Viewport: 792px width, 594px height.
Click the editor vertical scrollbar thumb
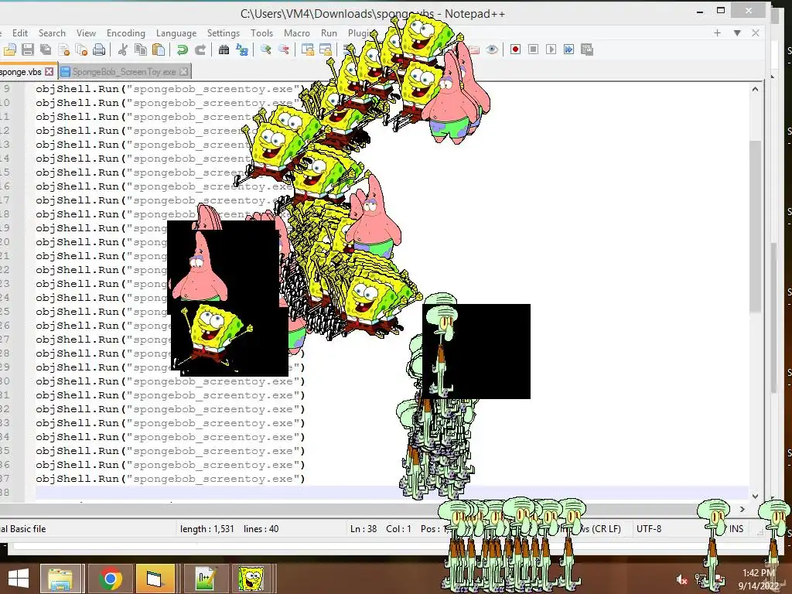pos(755,227)
